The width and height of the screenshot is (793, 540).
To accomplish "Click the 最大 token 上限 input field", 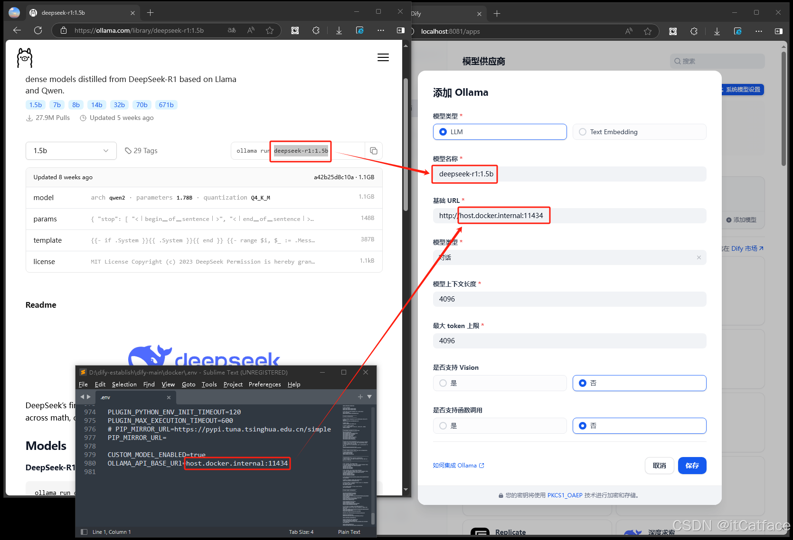I will [x=569, y=341].
